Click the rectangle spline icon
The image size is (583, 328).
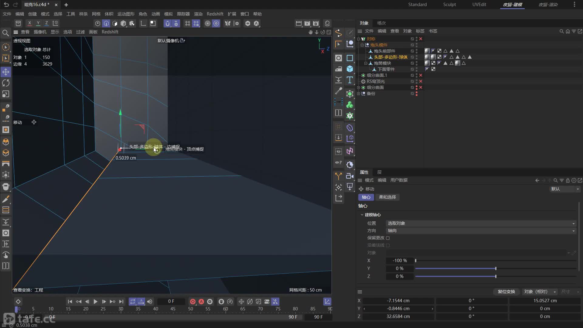tap(350, 58)
